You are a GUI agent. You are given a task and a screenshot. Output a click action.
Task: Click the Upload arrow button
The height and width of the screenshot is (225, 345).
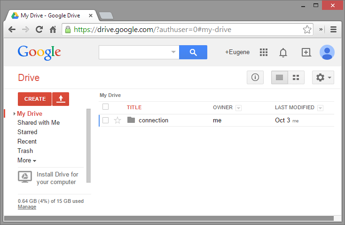point(61,99)
